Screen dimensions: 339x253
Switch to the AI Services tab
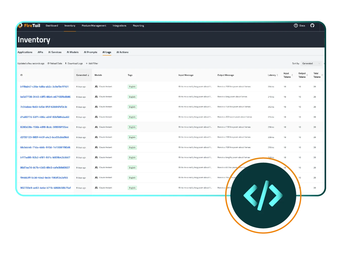tap(55, 52)
